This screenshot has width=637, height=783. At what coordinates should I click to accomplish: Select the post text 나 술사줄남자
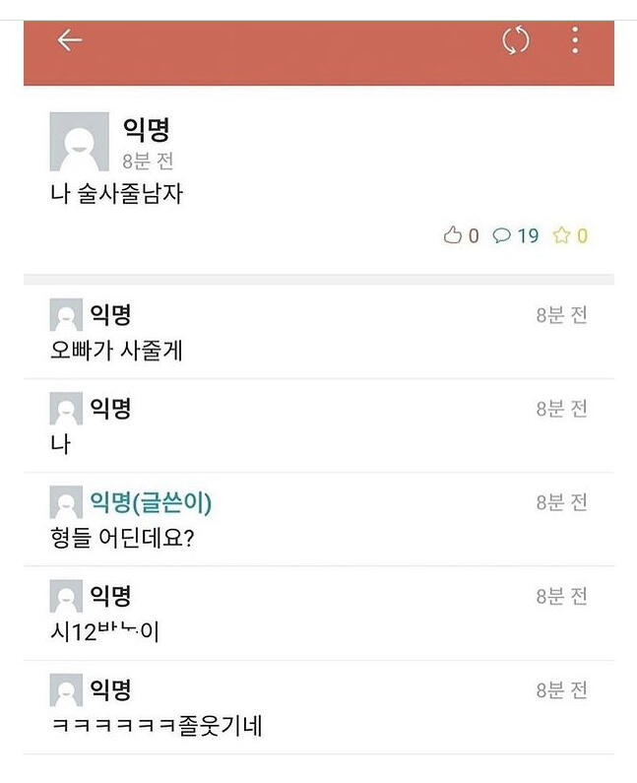(116, 194)
